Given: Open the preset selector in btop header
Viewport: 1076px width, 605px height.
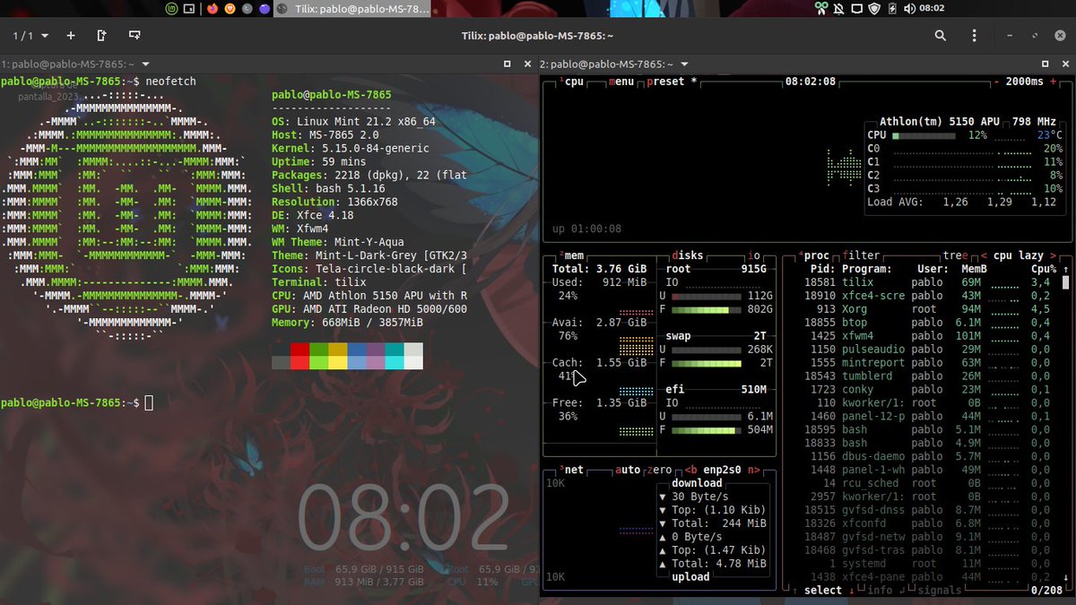Looking at the screenshot, I should coord(668,81).
